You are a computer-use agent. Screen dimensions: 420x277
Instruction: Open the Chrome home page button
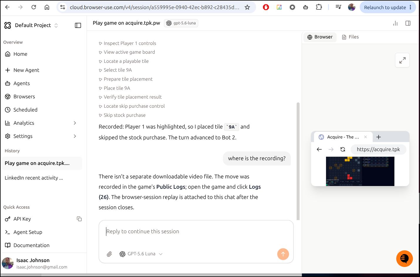(x=47, y=7)
